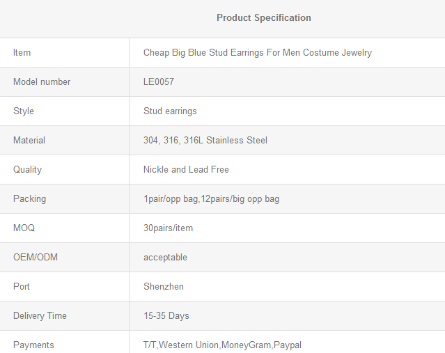The image size is (445, 353).
Task: Click the model number LE0057
Action: point(159,81)
